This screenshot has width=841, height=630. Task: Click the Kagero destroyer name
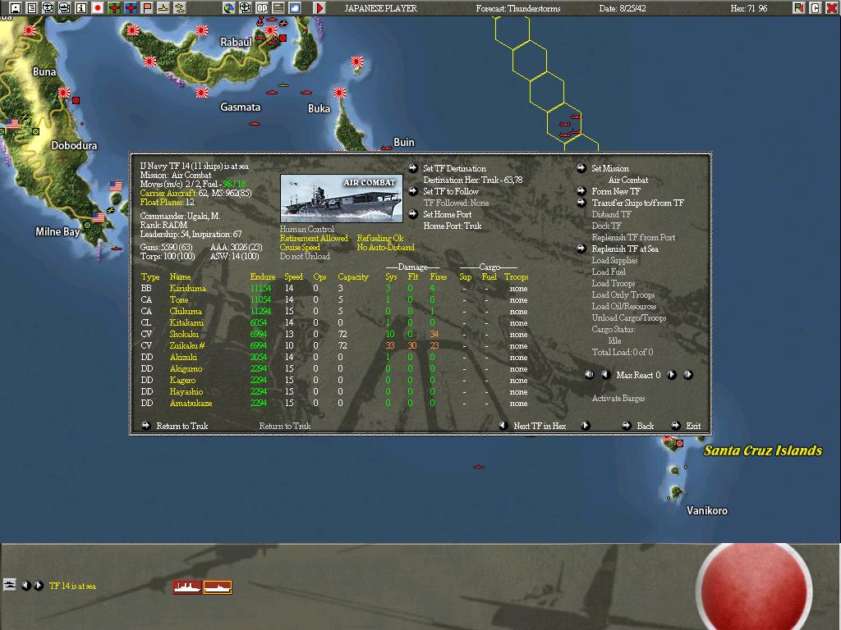coord(182,381)
